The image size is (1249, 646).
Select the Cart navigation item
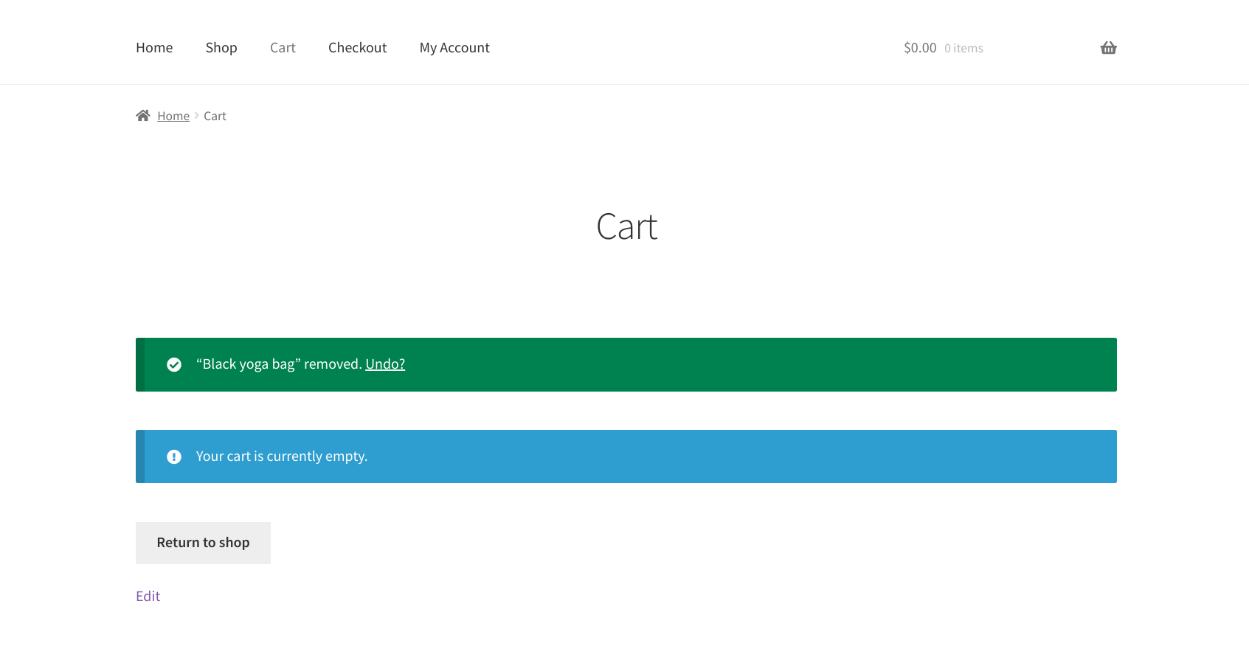pyautogui.click(x=283, y=48)
